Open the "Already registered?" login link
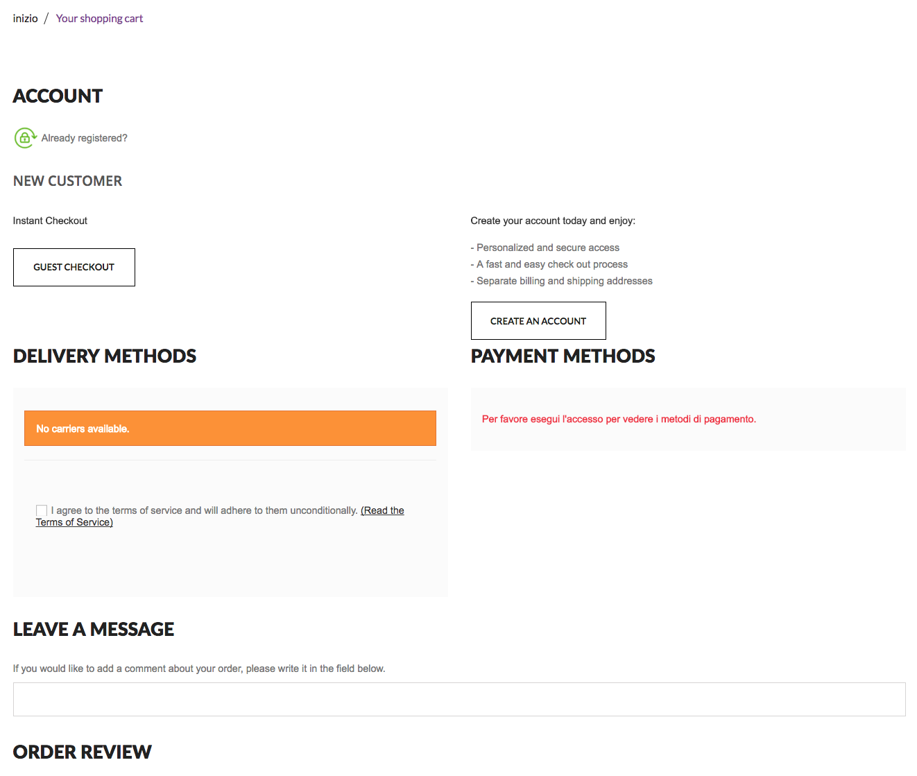The width and height of the screenshot is (917, 776). click(x=84, y=138)
